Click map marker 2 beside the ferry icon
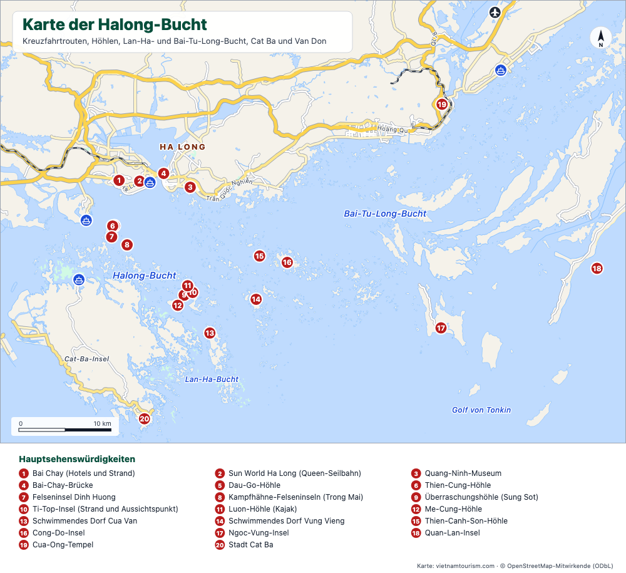Viewport: 626px width, 573px height. [x=140, y=181]
